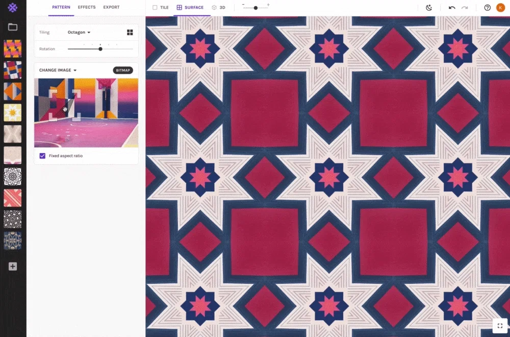This screenshot has width=510, height=337.
Task: Select the beige X-shaped pattern thumbnail
Action: coord(13,134)
